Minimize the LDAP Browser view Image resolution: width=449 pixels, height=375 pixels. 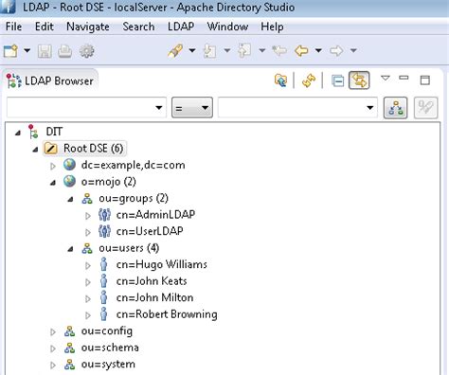point(404,78)
